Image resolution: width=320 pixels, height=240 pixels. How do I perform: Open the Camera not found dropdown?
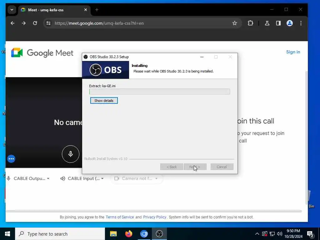136,178
